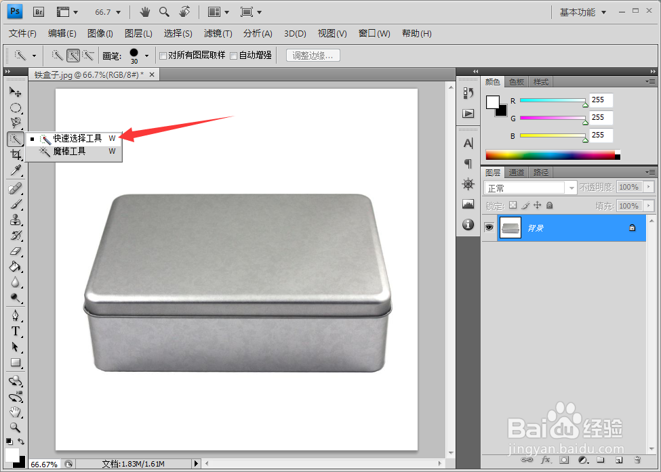Hide the 背景 layer visibility eye
The height and width of the screenshot is (472, 661).
pos(489,228)
